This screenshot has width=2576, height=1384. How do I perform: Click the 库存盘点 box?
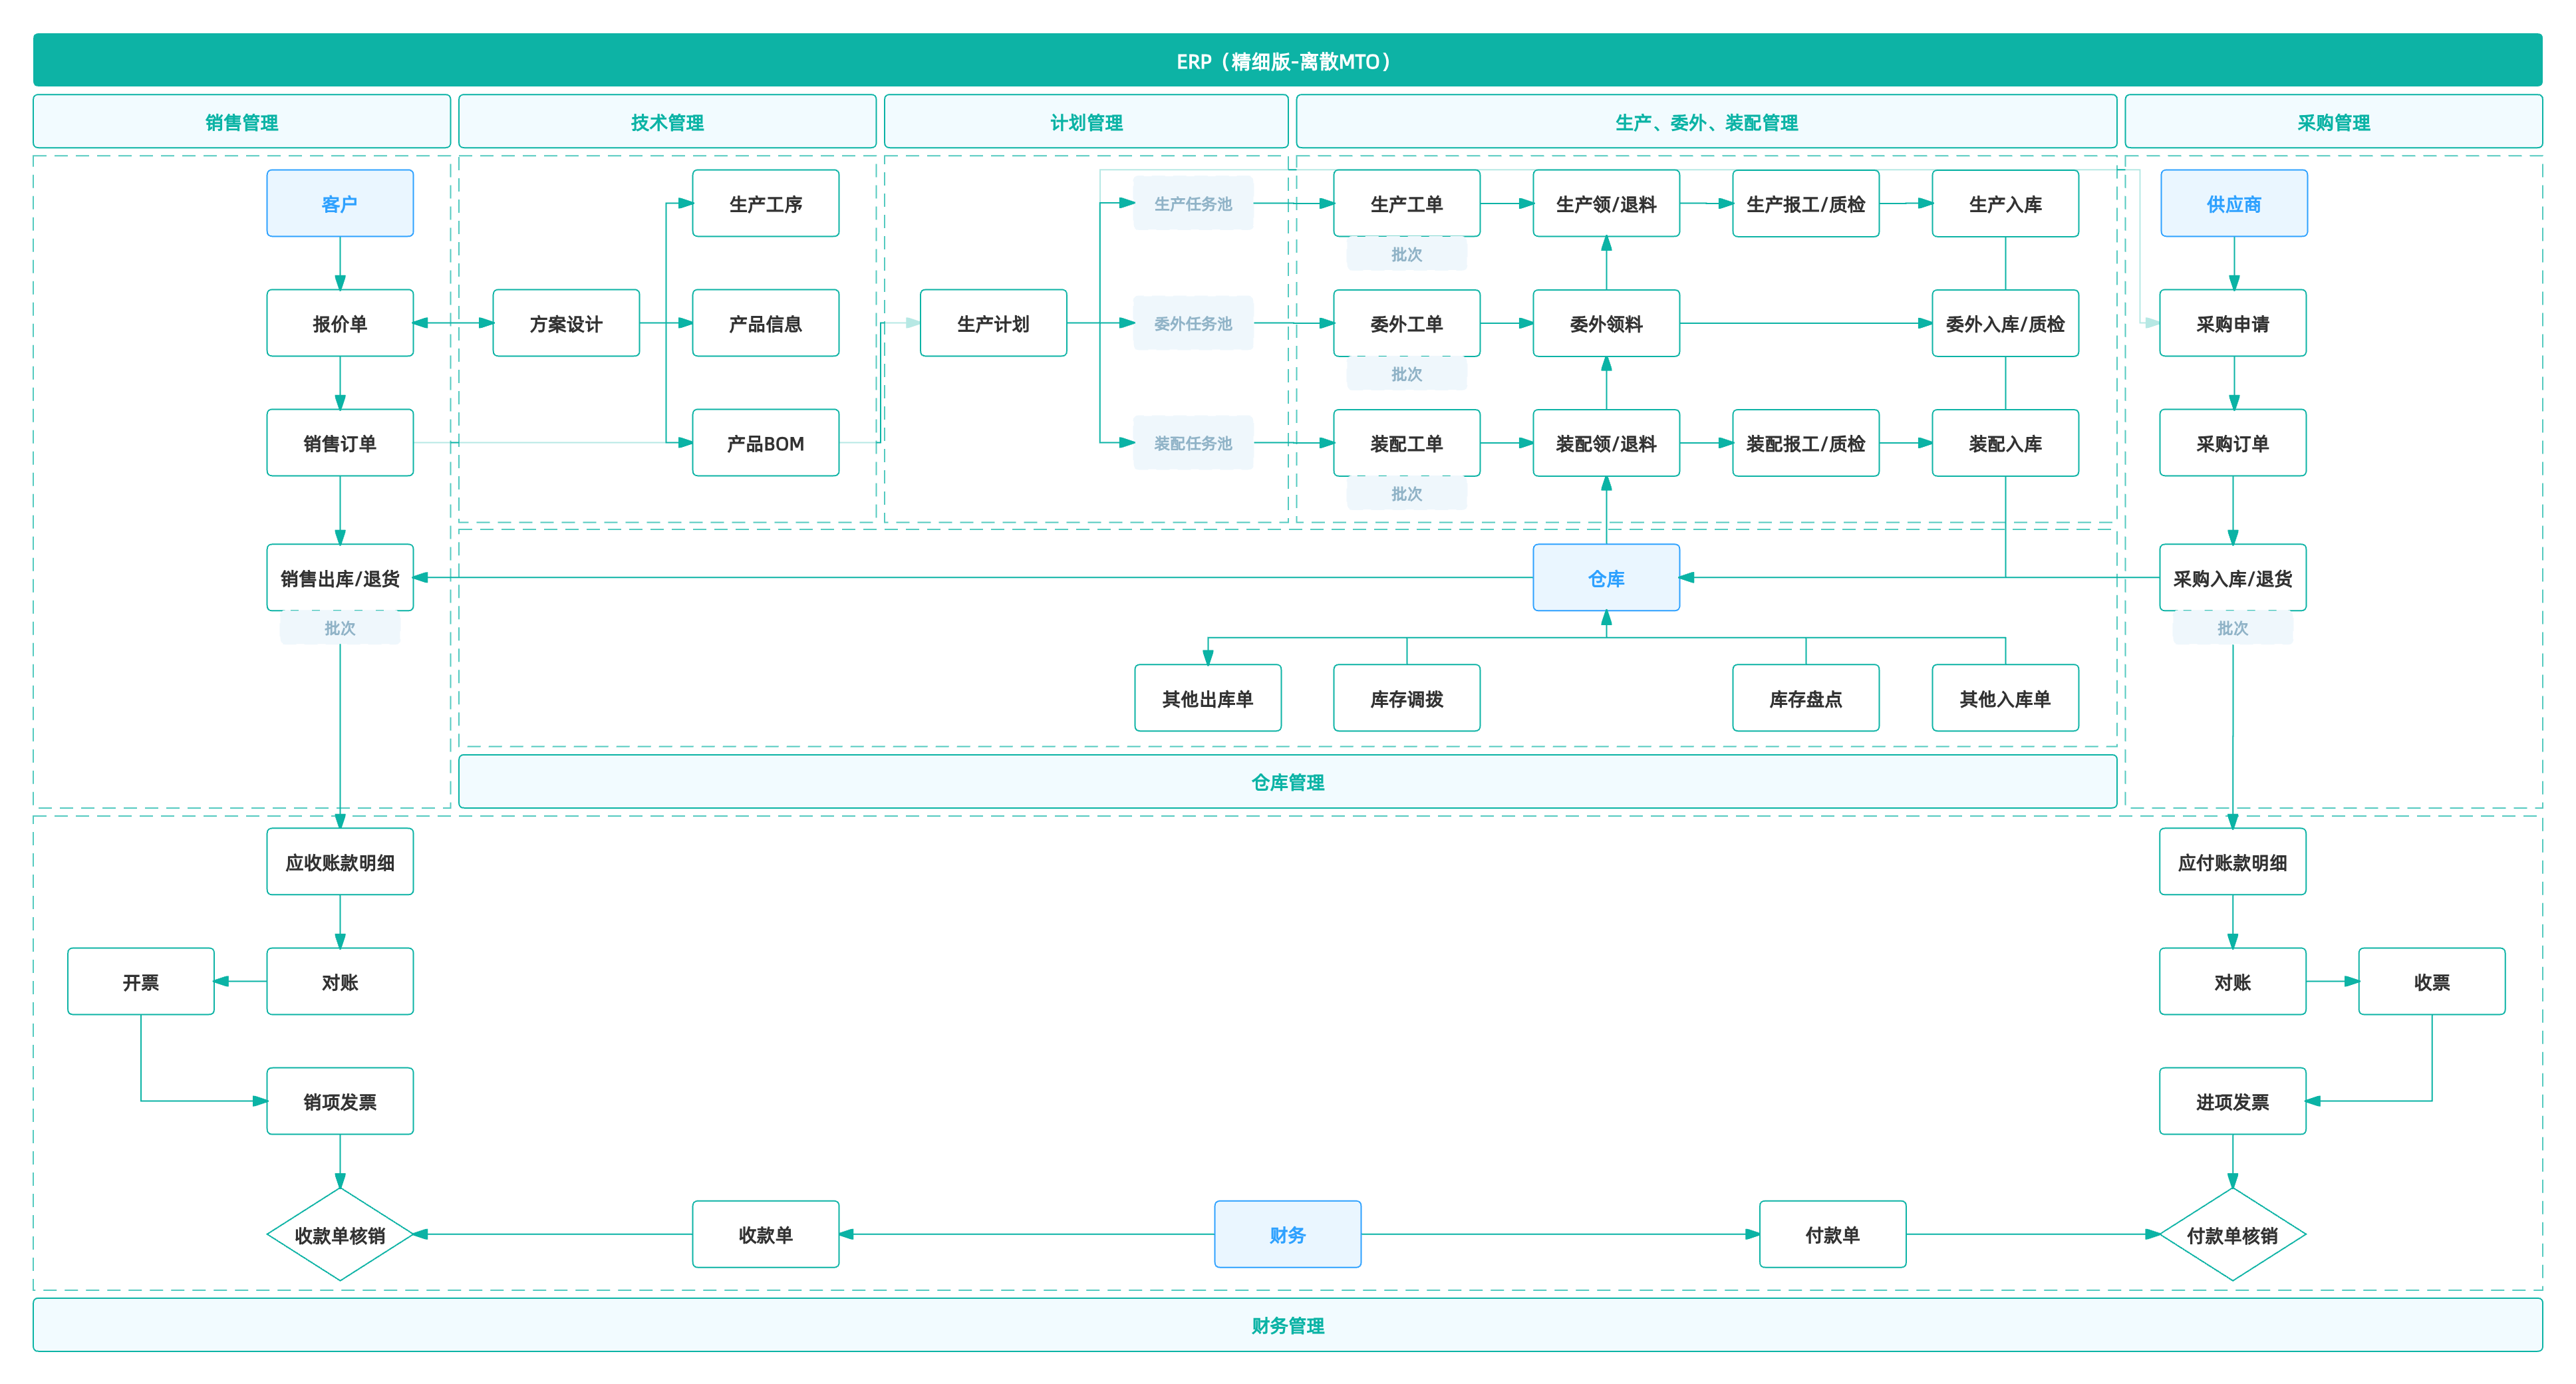coord(1805,698)
